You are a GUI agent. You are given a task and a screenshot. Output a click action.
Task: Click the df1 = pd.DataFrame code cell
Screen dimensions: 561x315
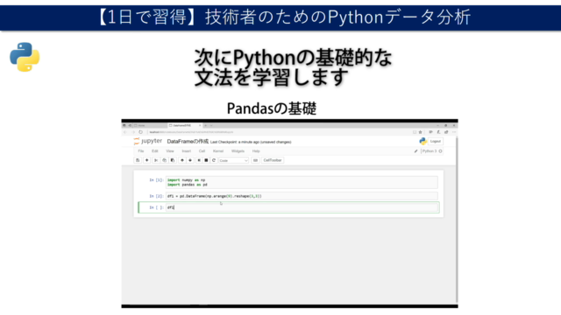click(302, 196)
